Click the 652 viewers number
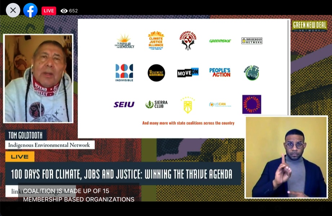 pyautogui.click(x=74, y=11)
